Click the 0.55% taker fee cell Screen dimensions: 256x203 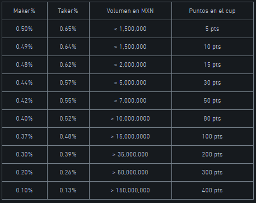(x=68, y=100)
